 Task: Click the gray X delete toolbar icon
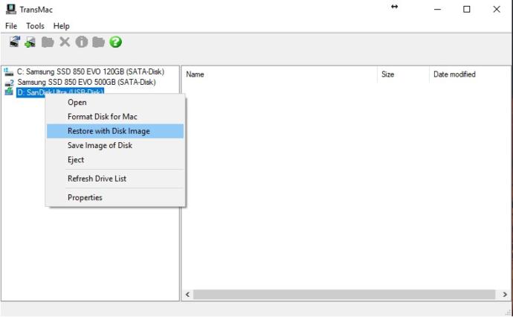pos(65,42)
